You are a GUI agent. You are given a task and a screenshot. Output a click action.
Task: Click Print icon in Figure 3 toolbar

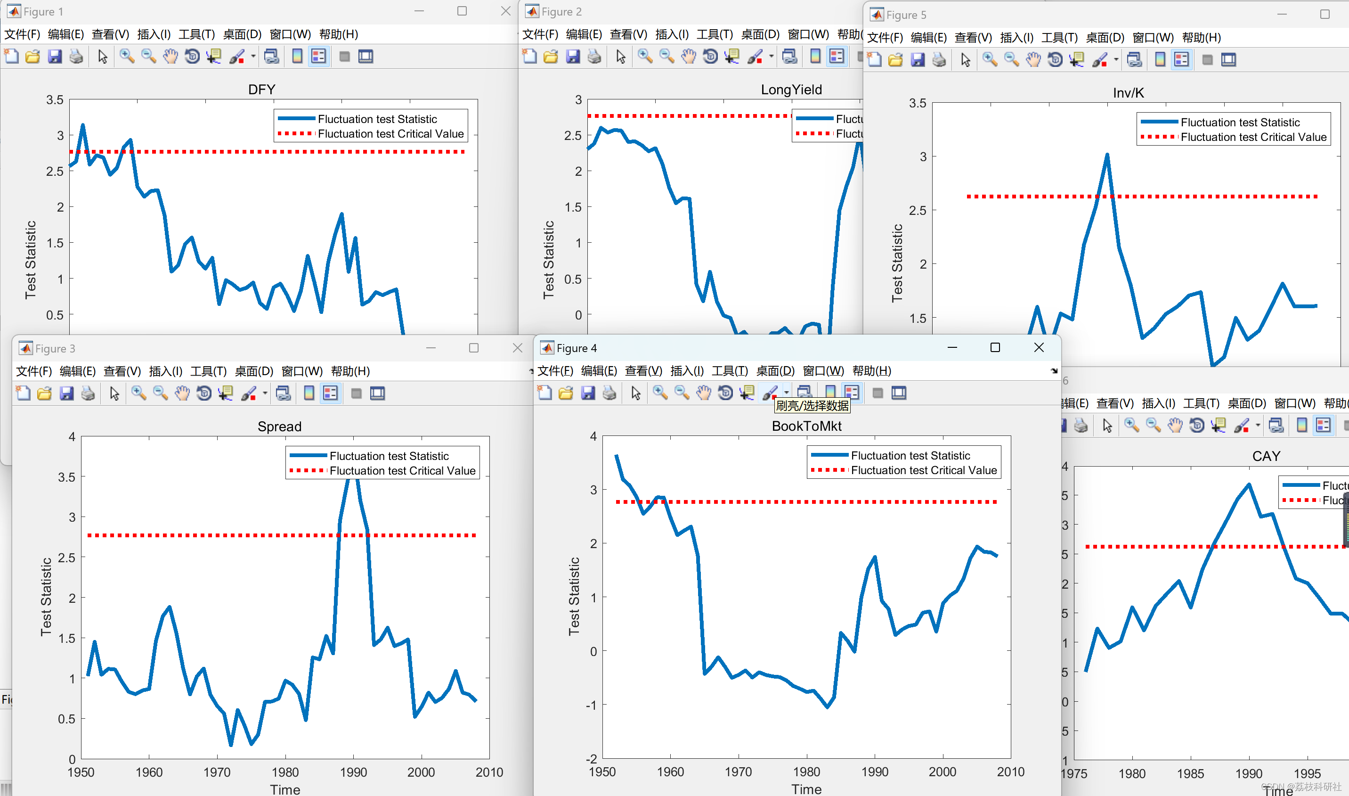coord(88,393)
